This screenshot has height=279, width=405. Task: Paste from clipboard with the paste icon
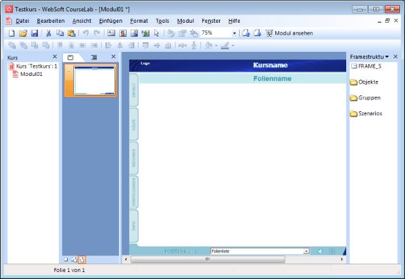(x=72, y=33)
